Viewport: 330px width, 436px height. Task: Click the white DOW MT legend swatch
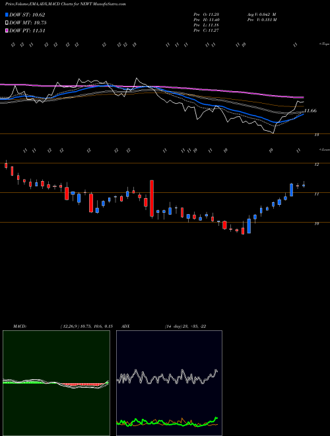pyautogui.click(x=7, y=23)
